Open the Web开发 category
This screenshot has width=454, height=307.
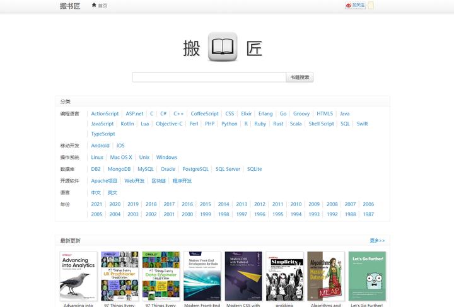pos(134,181)
